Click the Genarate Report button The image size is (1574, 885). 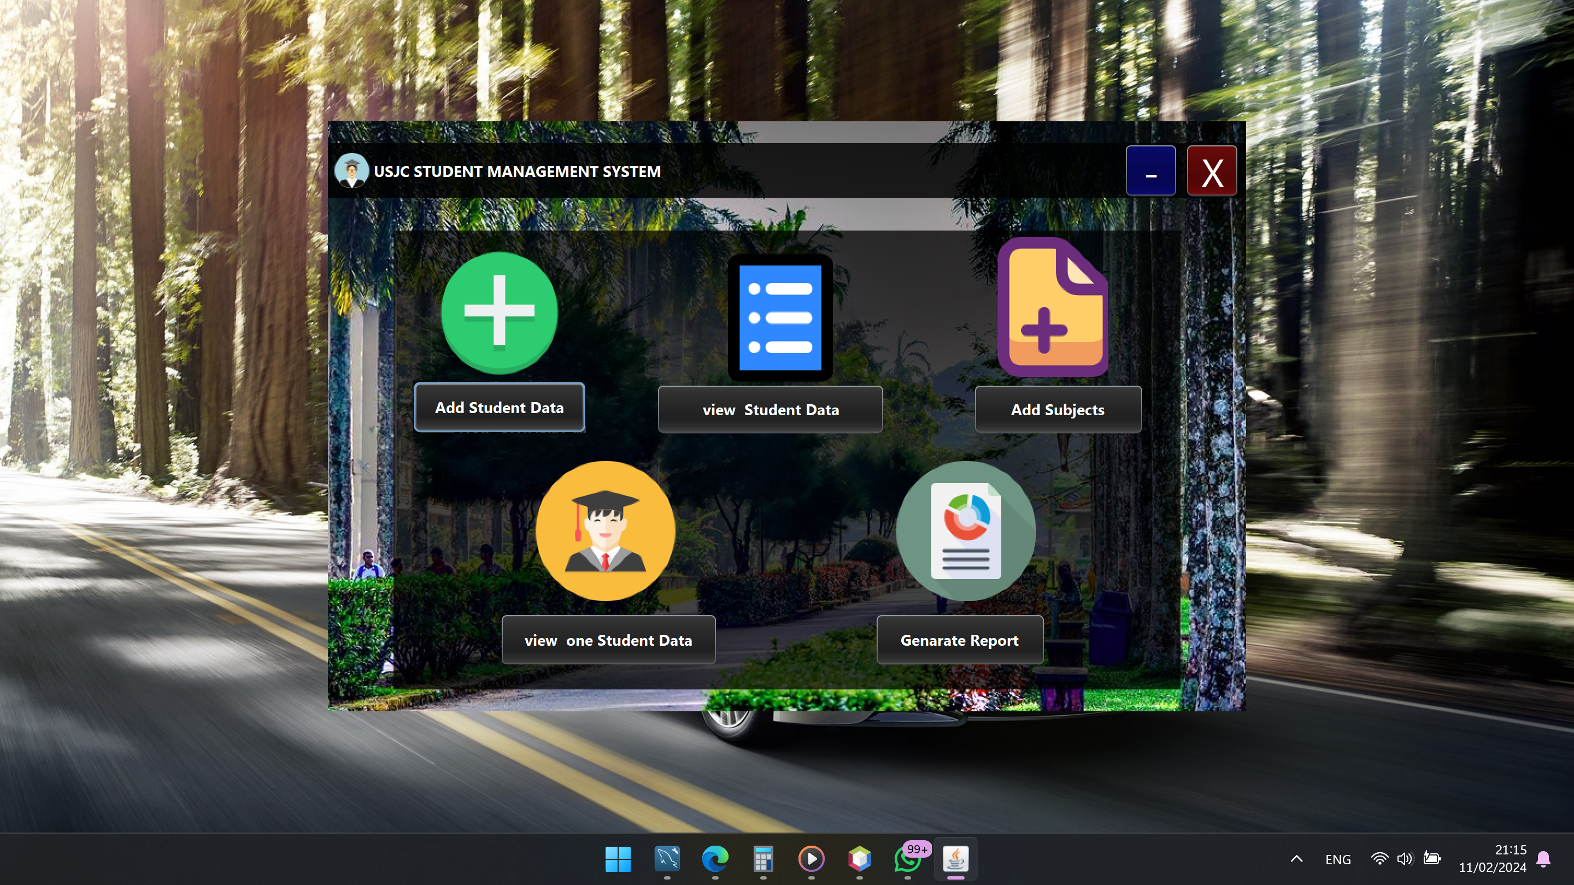click(x=959, y=640)
